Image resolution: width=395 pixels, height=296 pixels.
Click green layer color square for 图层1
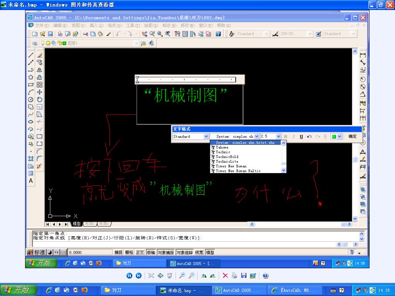(64, 43)
